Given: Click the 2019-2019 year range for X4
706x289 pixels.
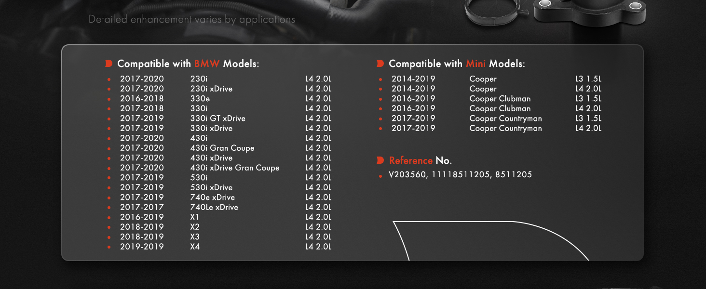Looking at the screenshot, I should [142, 247].
